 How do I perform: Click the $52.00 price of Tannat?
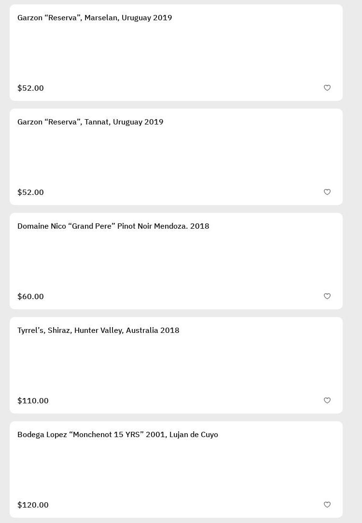(30, 193)
